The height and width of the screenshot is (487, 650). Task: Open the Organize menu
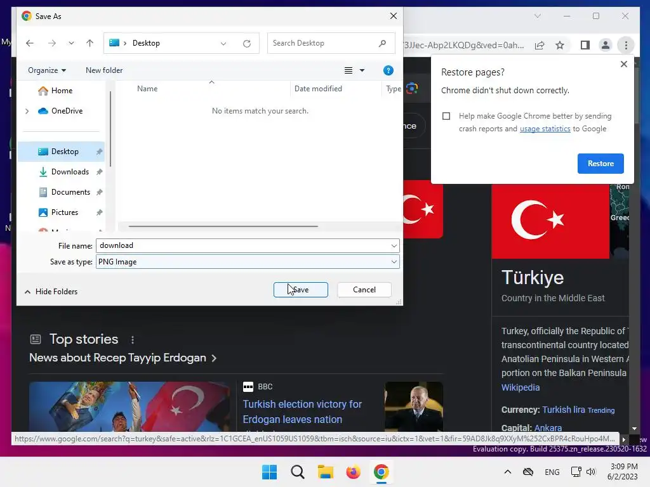click(x=47, y=70)
